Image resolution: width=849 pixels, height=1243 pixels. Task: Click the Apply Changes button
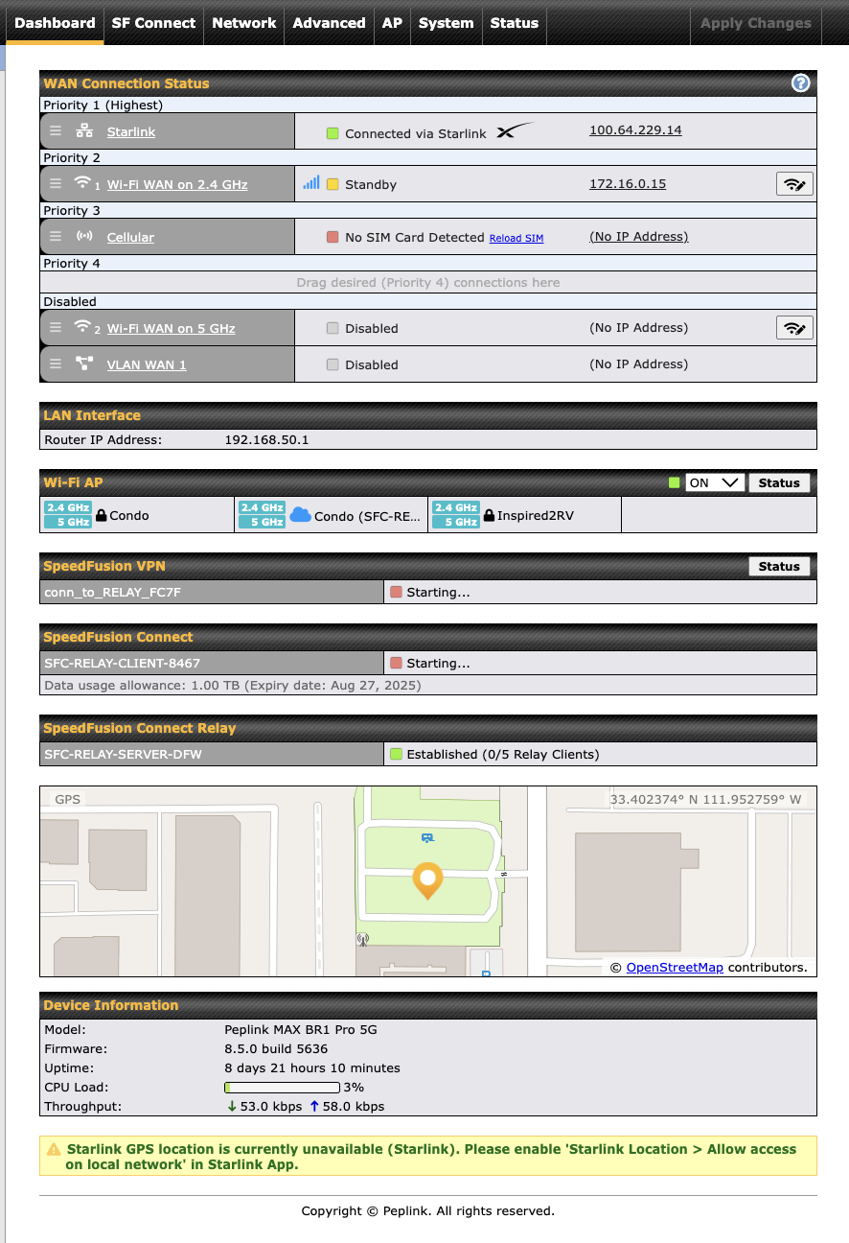point(755,23)
